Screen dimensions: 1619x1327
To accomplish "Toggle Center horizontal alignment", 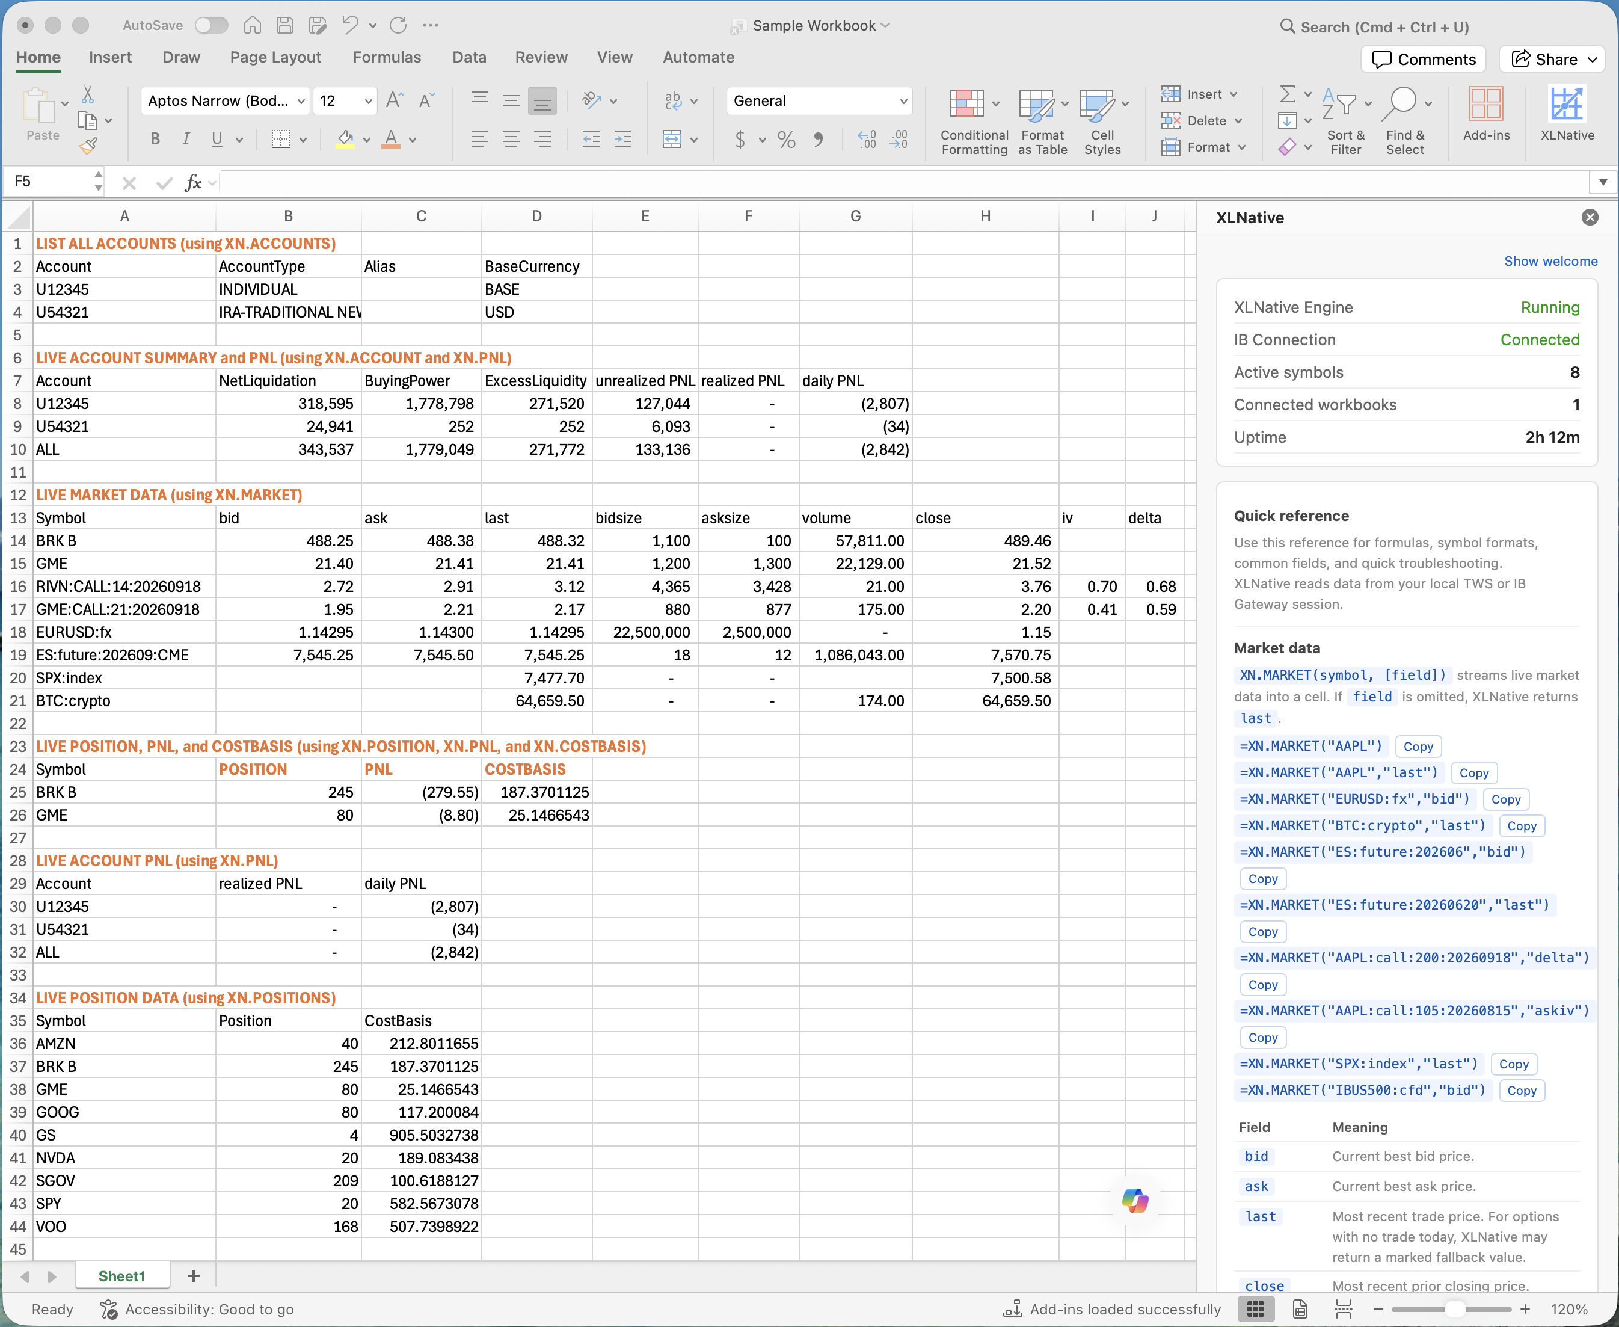I will pos(511,139).
